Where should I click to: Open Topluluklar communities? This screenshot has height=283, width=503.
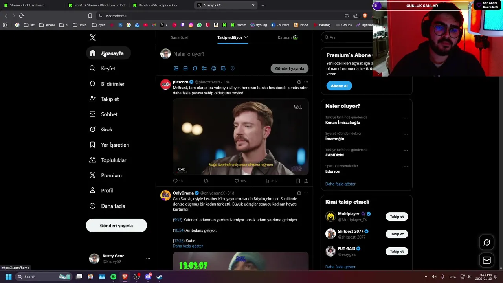pyautogui.click(x=108, y=160)
